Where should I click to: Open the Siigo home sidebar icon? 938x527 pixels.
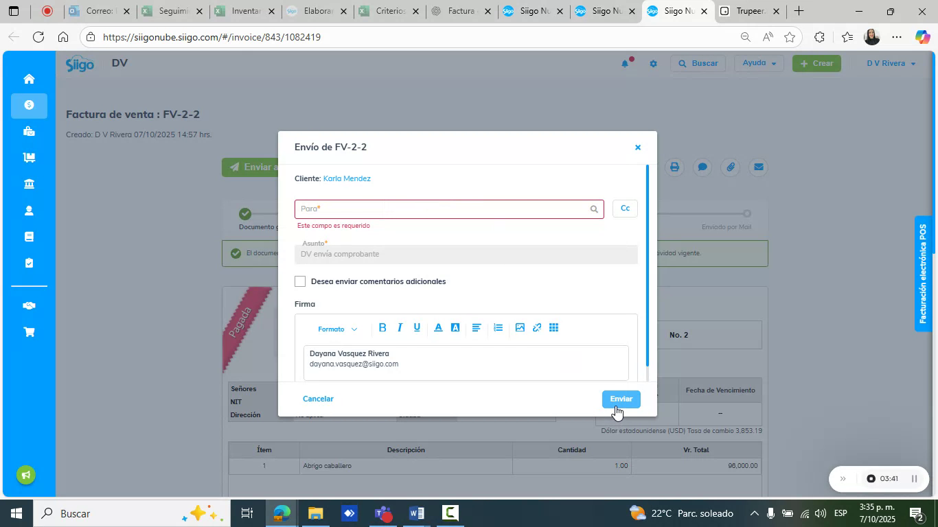click(29, 79)
